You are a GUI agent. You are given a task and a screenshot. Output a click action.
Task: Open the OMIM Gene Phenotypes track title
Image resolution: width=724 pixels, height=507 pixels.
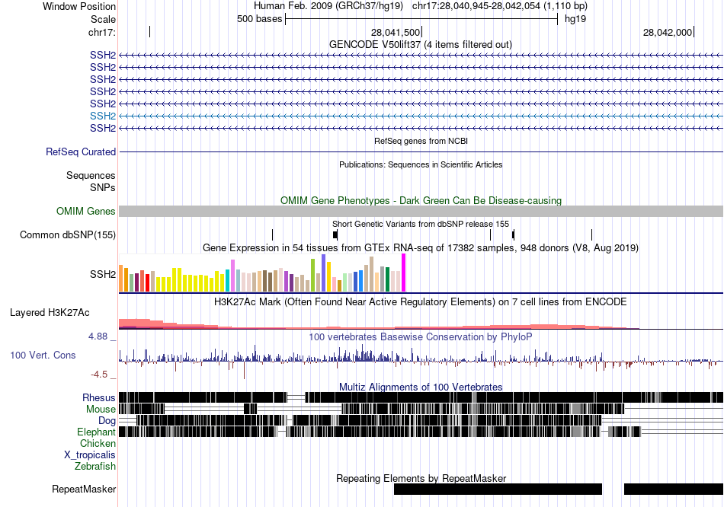(x=421, y=201)
